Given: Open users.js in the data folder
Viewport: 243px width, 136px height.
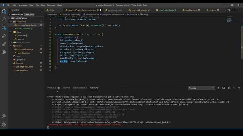Looking at the screenshot, I should pyautogui.click(x=21, y=39).
